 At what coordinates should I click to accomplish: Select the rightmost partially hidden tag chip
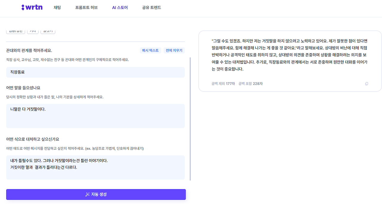click(x=48, y=32)
